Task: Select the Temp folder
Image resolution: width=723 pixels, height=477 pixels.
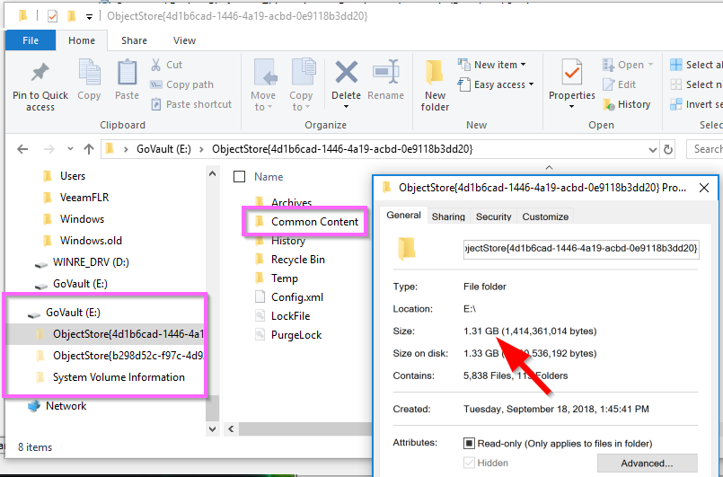Action: pyautogui.click(x=277, y=278)
